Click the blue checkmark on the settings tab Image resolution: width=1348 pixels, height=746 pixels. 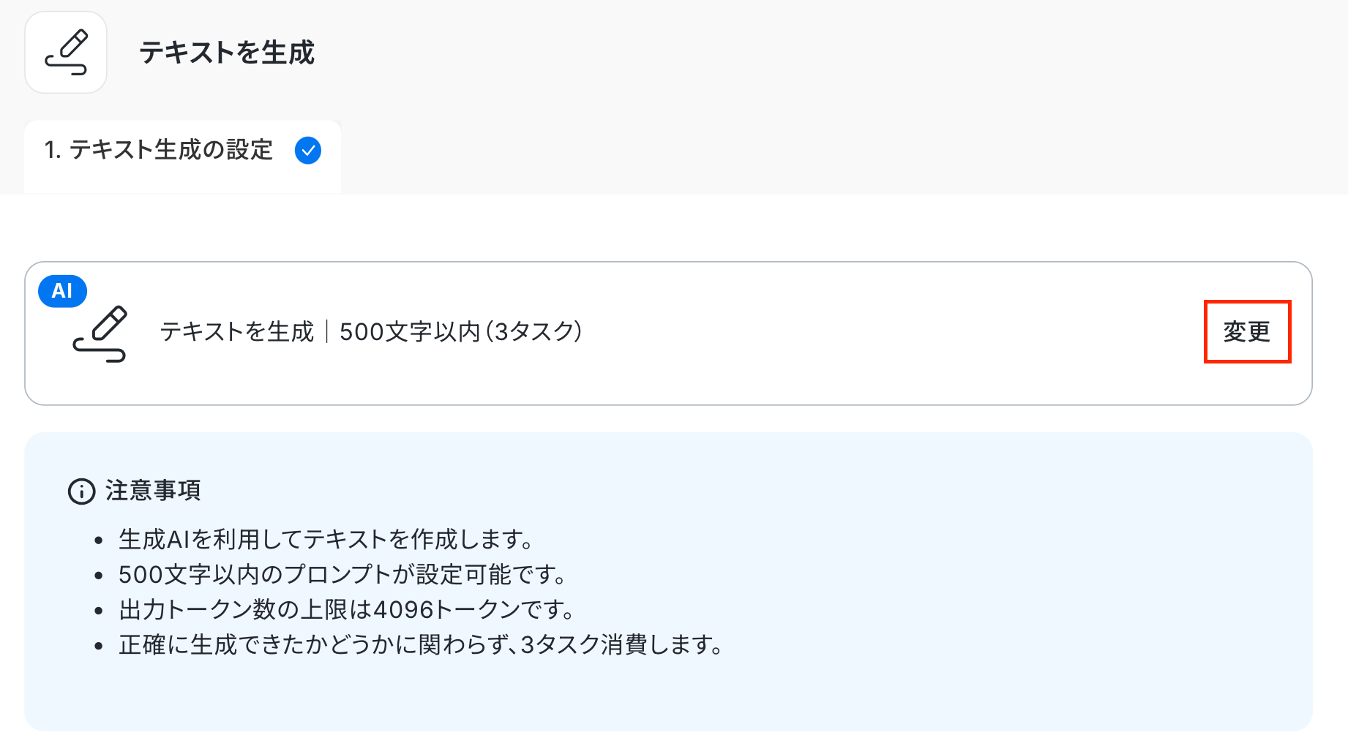click(308, 151)
